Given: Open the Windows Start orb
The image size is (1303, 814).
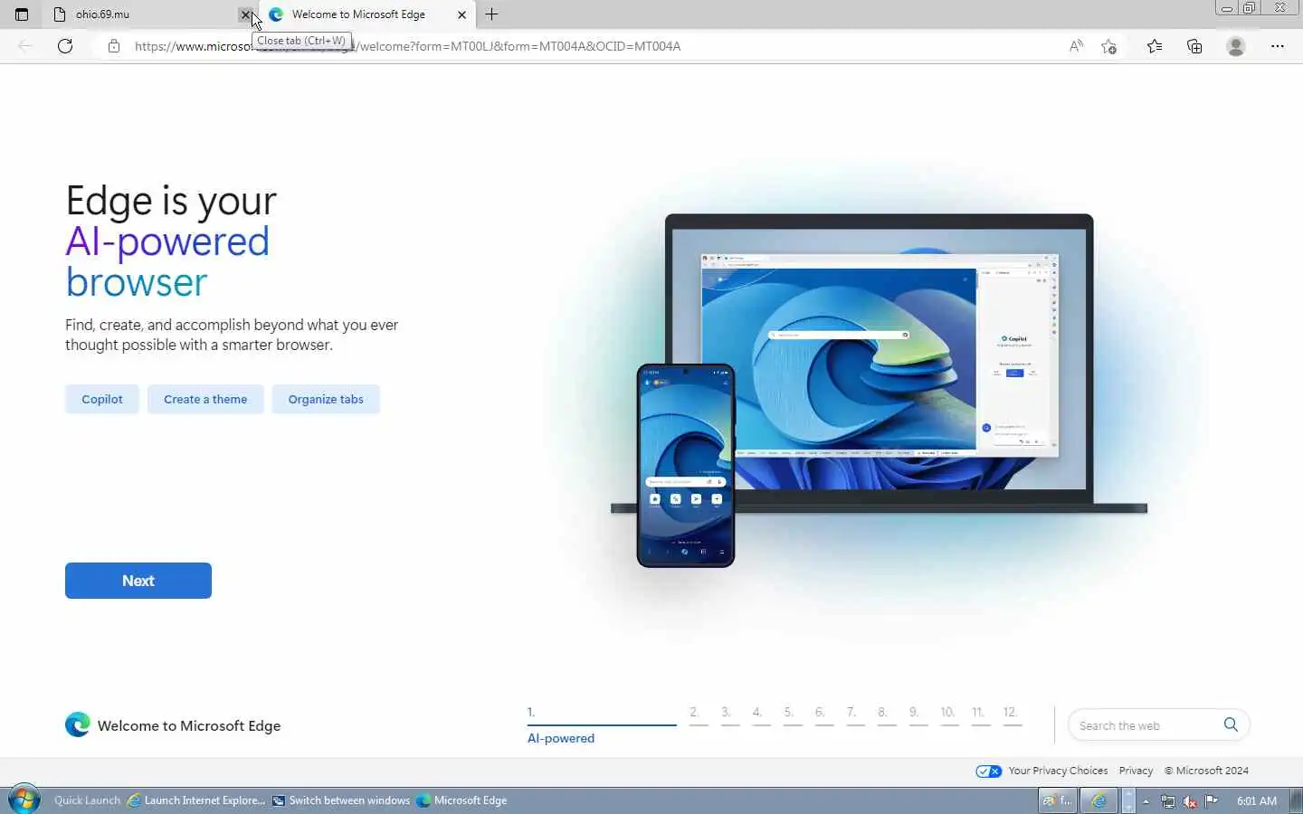Looking at the screenshot, I should (x=24, y=800).
